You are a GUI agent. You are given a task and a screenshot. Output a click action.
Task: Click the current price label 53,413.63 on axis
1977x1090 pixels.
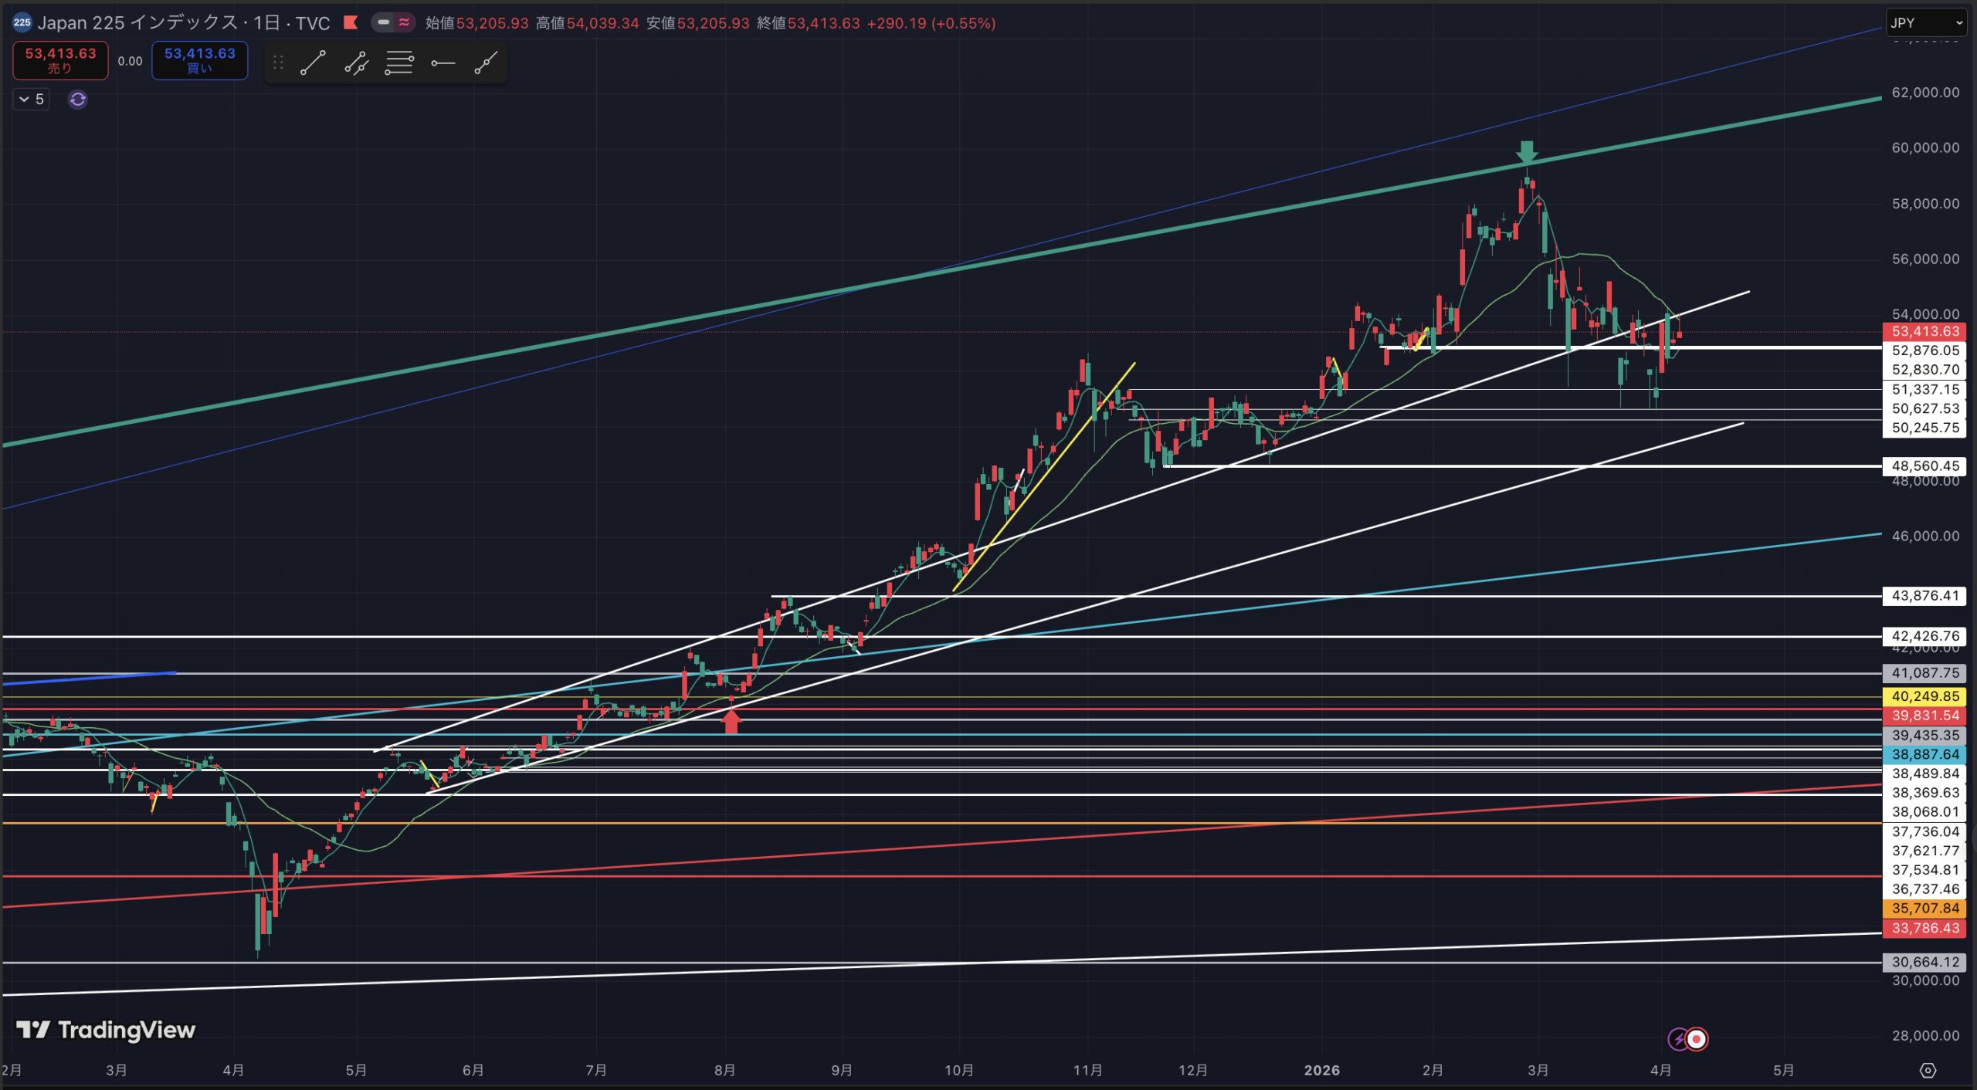(1924, 332)
